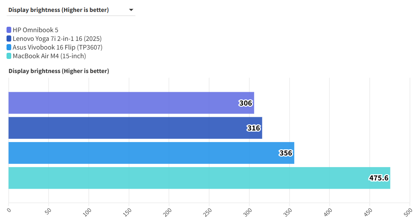419x222 pixels.
Task: Click the 356 value label
Action: click(x=286, y=153)
